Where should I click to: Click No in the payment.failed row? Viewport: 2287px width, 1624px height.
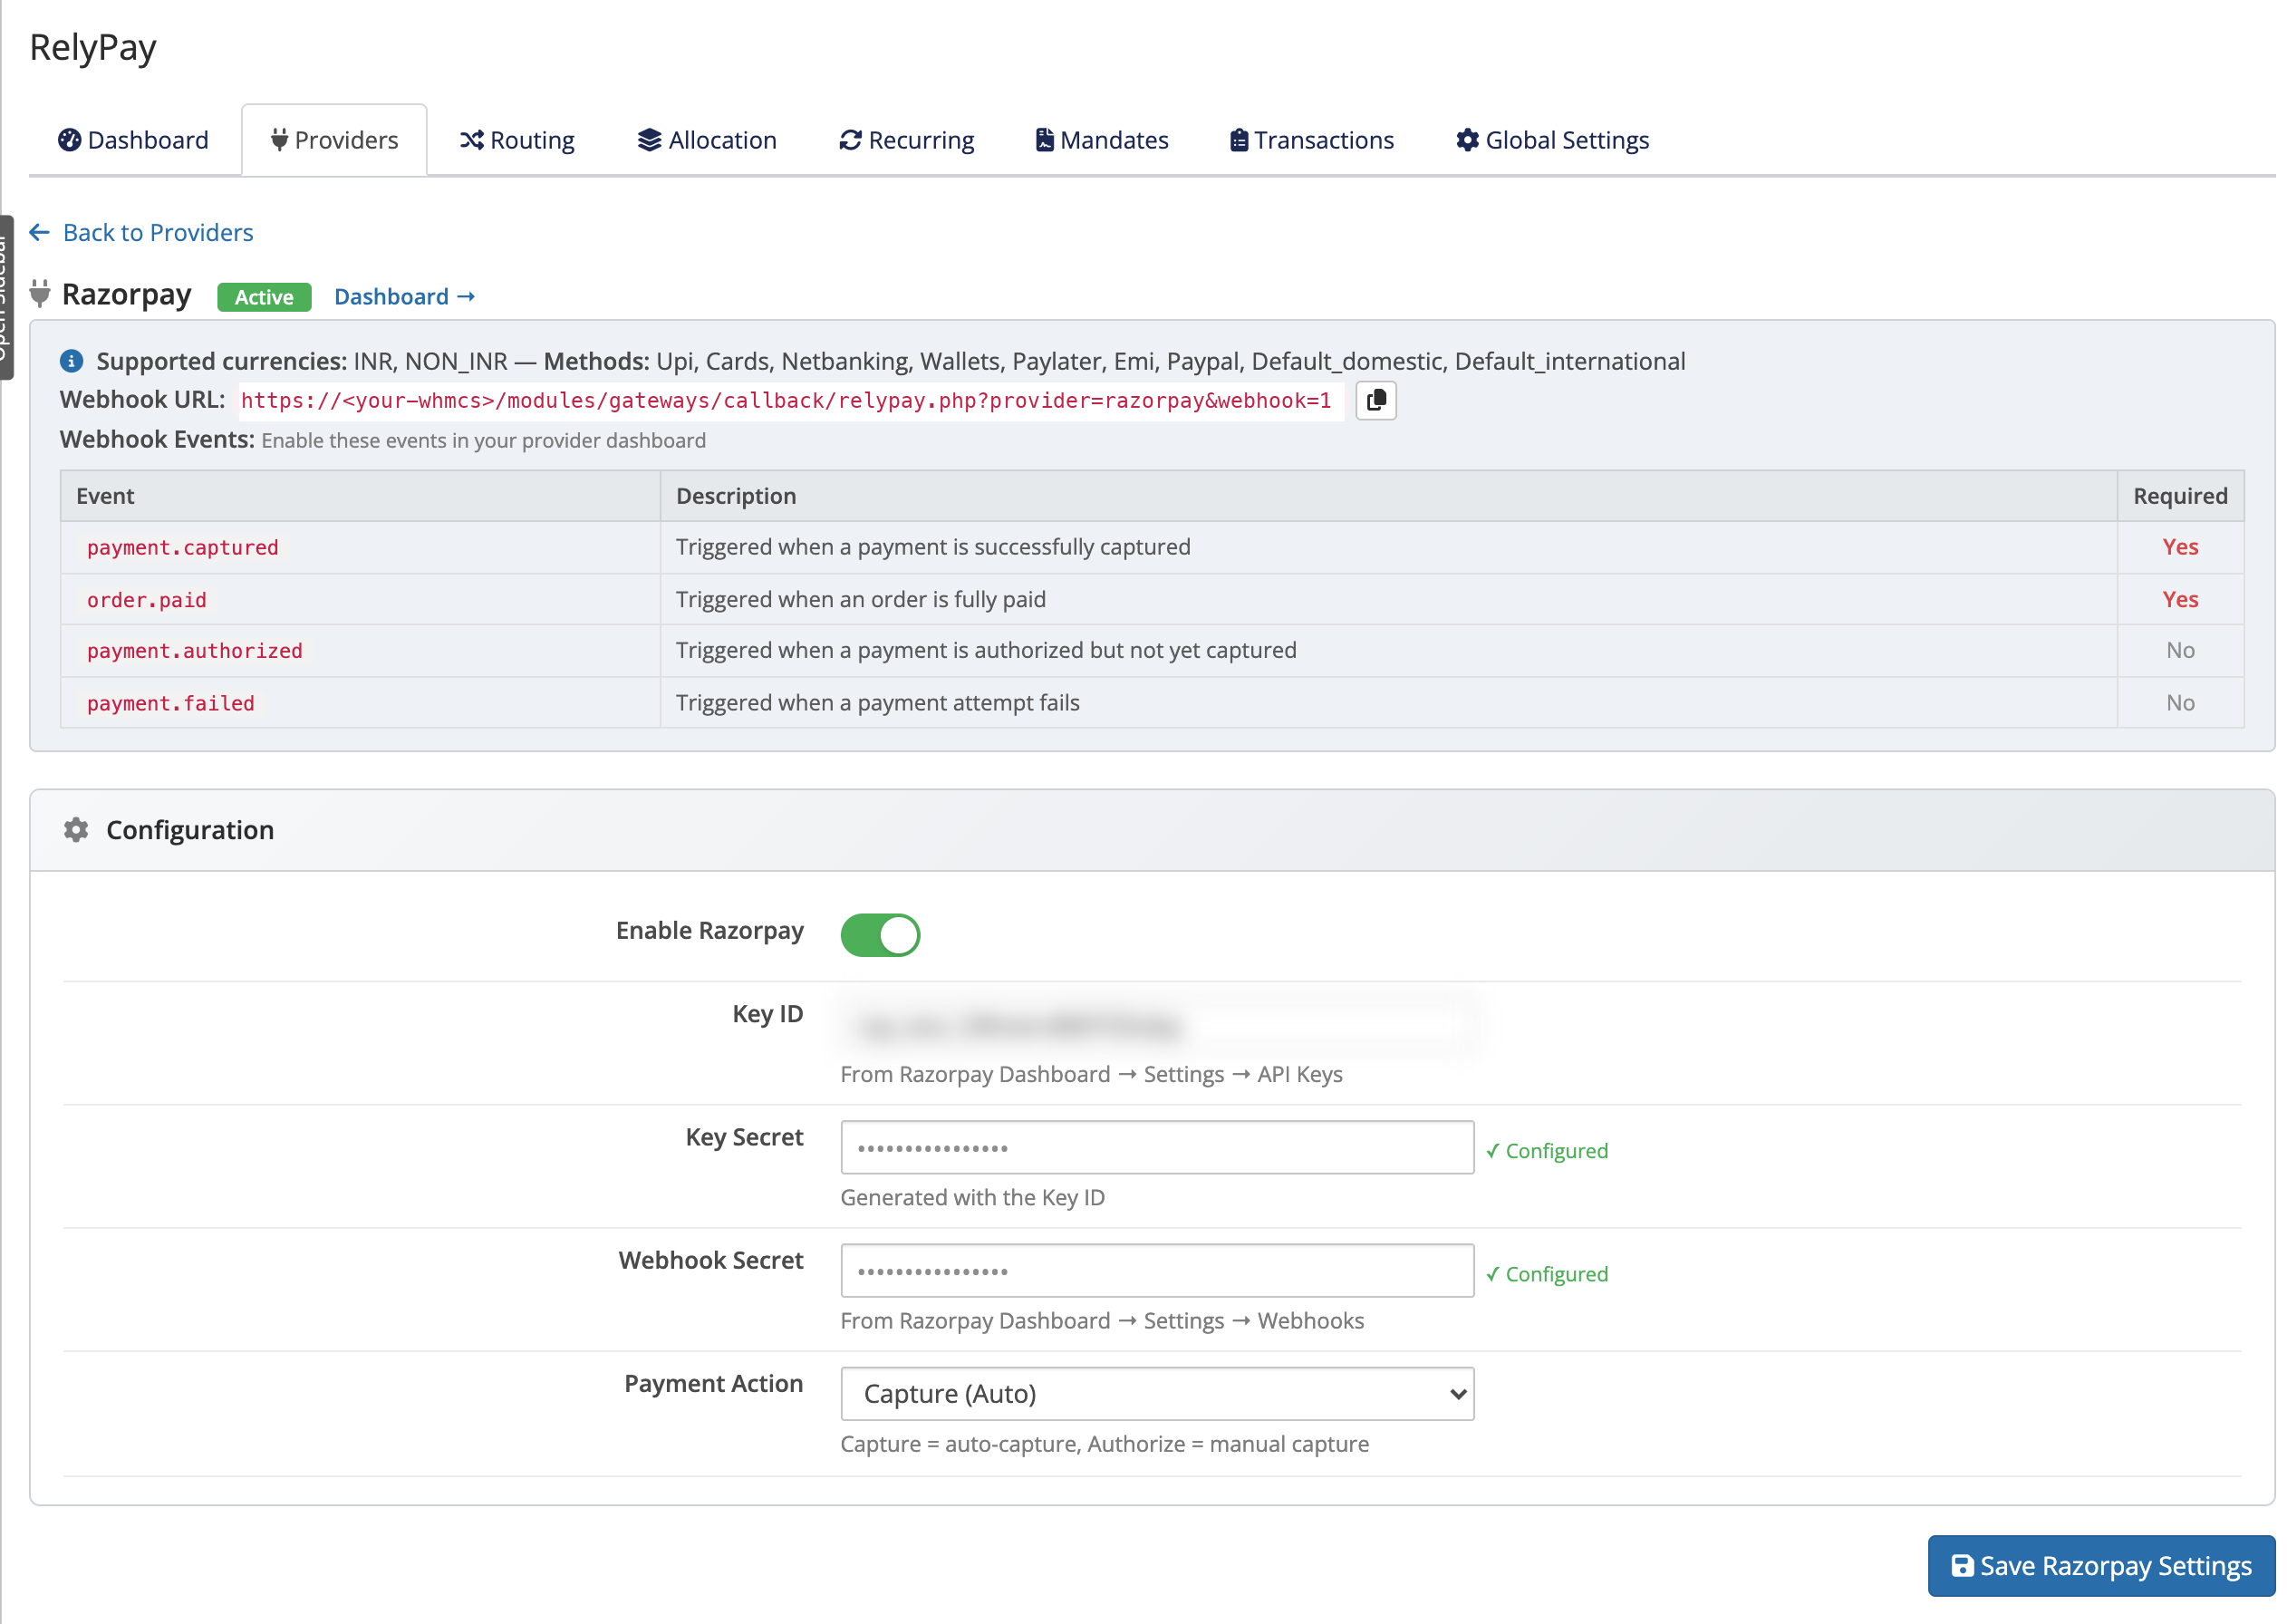coord(2180,703)
